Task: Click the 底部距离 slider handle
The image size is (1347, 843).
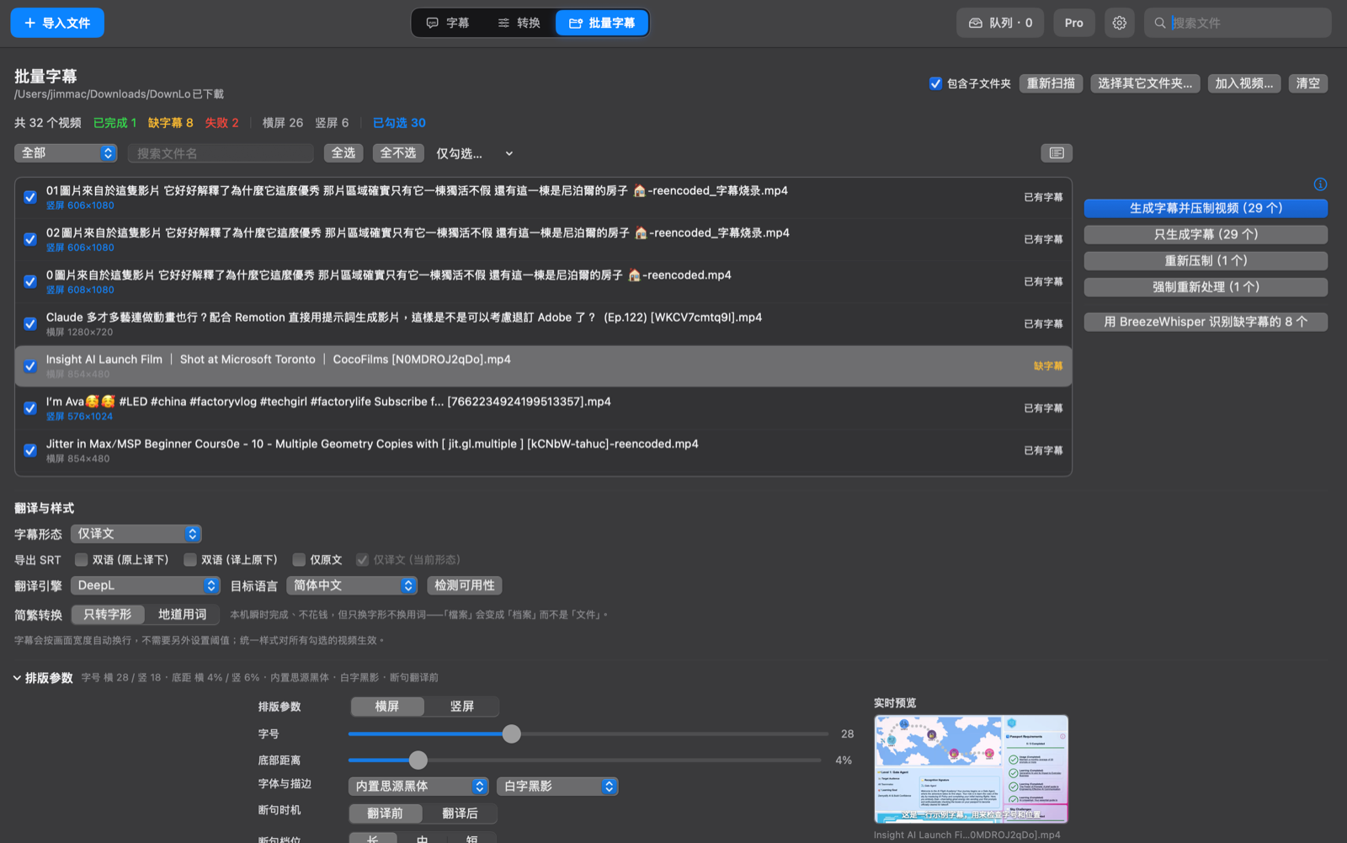Action: pyautogui.click(x=418, y=760)
